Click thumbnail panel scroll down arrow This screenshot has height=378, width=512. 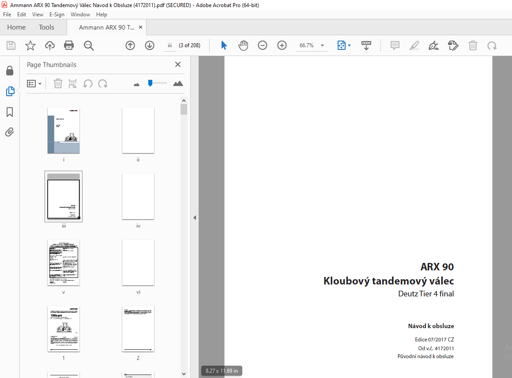pos(184,374)
